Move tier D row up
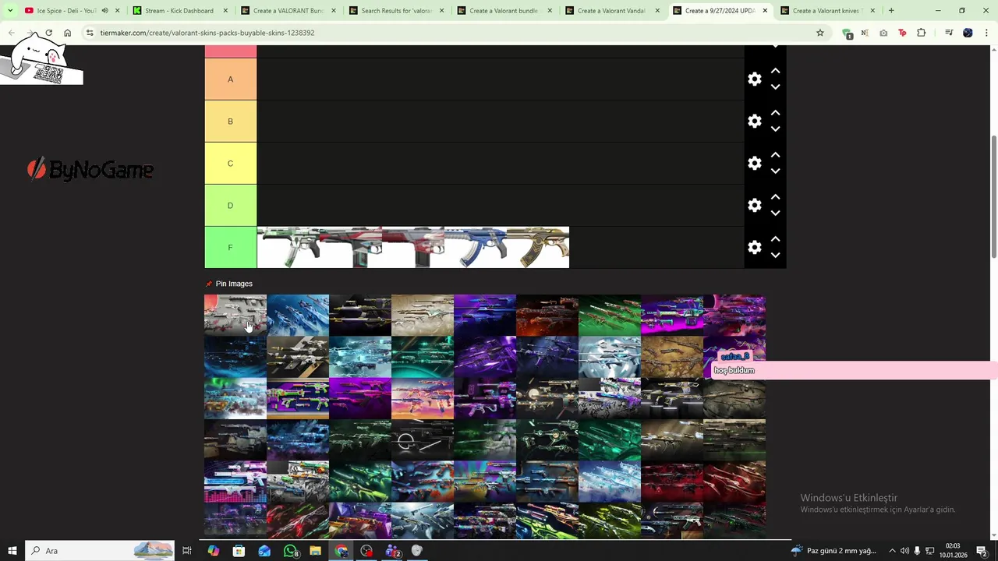The image size is (998, 561). pyautogui.click(x=775, y=197)
